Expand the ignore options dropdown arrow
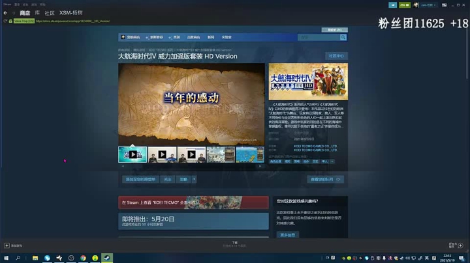 point(195,179)
